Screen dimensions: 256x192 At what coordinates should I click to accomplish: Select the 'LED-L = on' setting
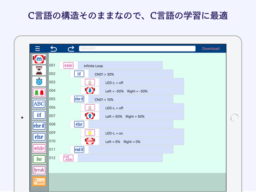(114, 134)
